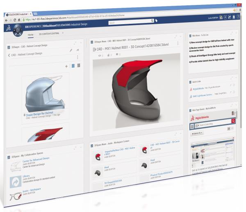Go to the browser home icon
246x212 pixels.
tap(19, 20)
